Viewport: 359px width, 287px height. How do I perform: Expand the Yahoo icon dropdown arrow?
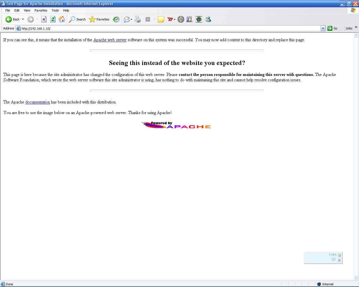point(175,19)
